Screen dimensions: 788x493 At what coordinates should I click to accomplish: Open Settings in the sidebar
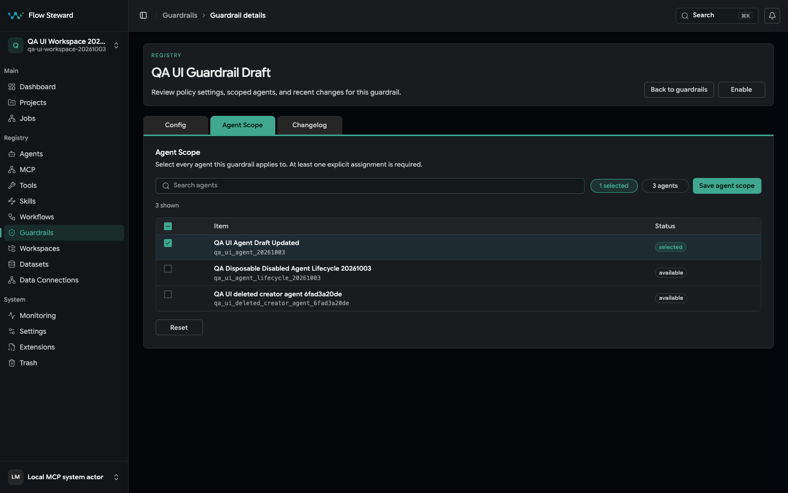[x=64, y=331]
